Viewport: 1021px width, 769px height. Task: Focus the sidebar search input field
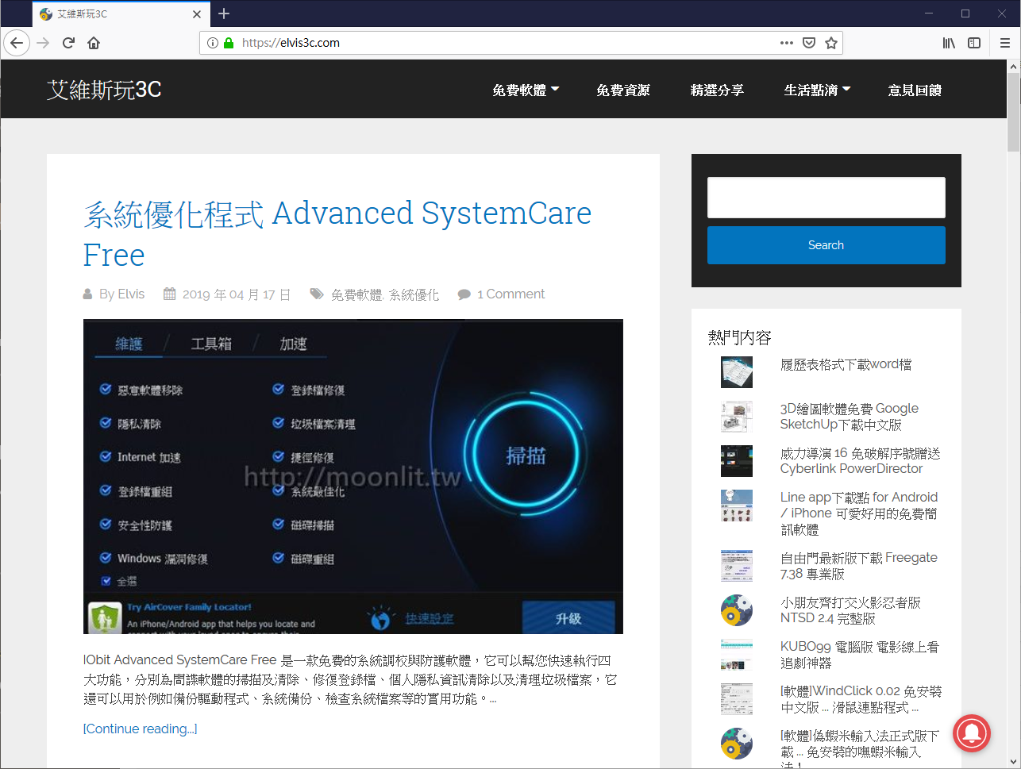[826, 198]
